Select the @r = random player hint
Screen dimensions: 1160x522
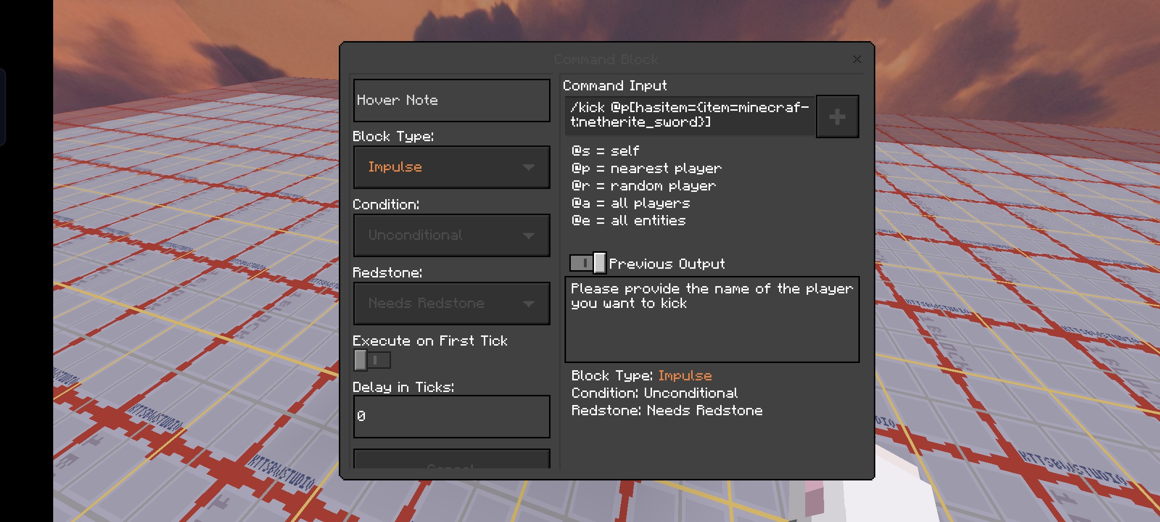point(643,186)
